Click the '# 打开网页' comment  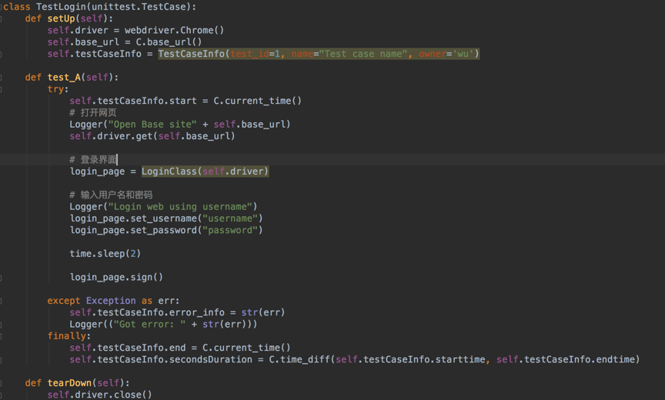pos(93,113)
